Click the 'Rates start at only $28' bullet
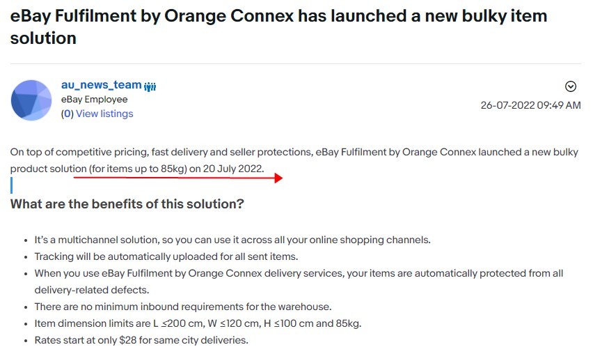This screenshot has height=354, width=593. pos(141,340)
